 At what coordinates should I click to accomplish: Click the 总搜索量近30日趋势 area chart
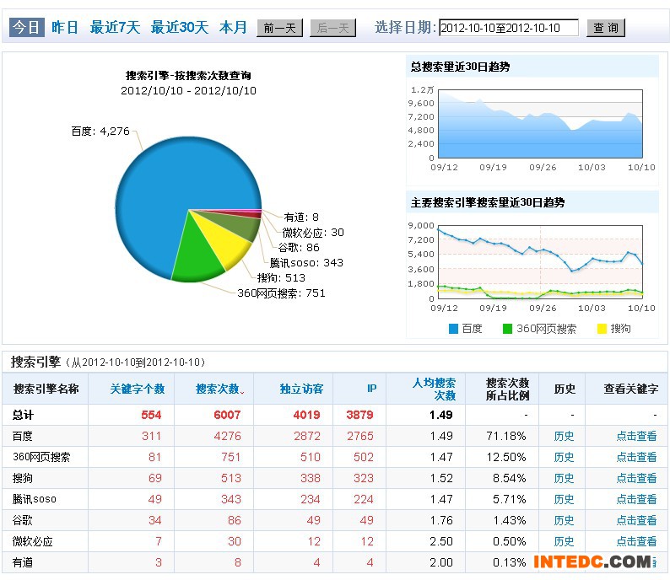click(541, 124)
